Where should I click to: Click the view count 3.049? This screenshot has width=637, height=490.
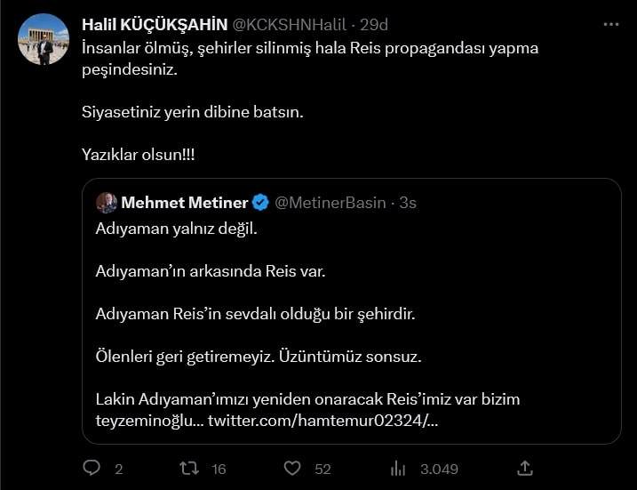pyautogui.click(x=439, y=469)
